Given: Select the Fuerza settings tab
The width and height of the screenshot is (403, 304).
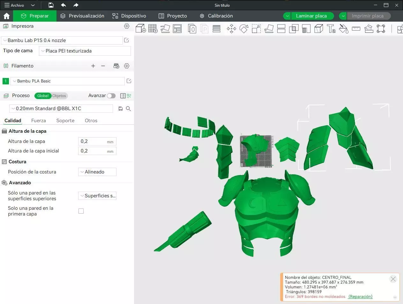Looking at the screenshot, I should click(39, 121).
